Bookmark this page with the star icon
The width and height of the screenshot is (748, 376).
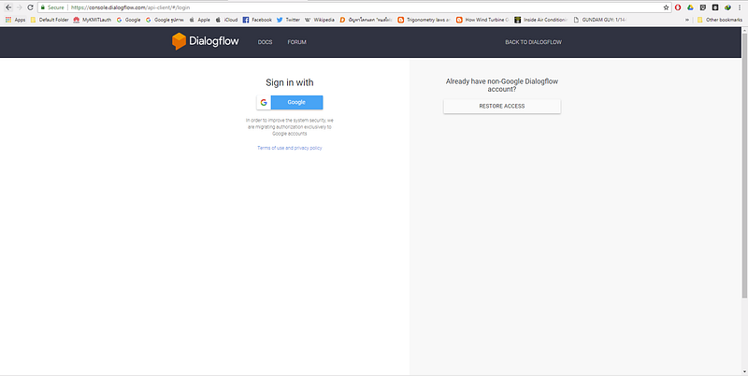[666, 7]
